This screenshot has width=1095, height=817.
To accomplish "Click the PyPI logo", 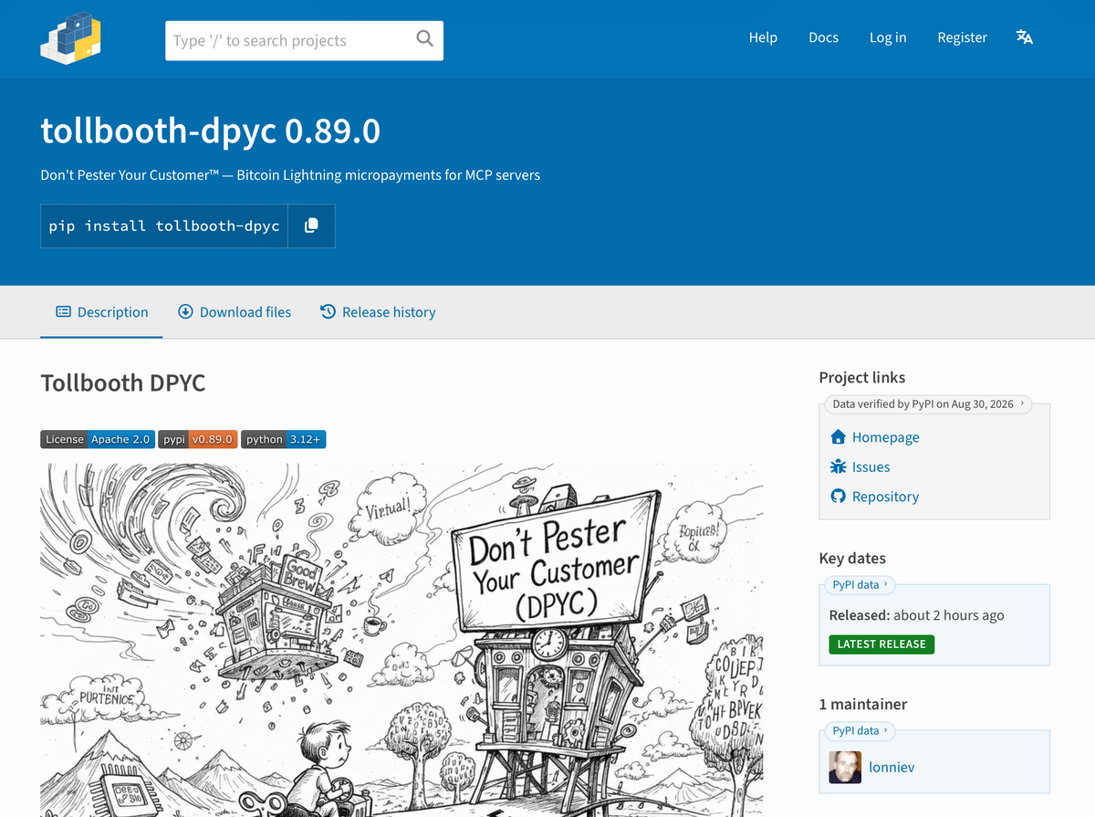I will click(70, 37).
